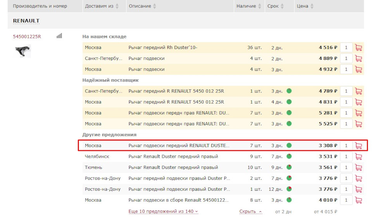Screen dimensions: 372x222
Task: Click quantity field in 3 531 ₽ row
Action: 346,156
